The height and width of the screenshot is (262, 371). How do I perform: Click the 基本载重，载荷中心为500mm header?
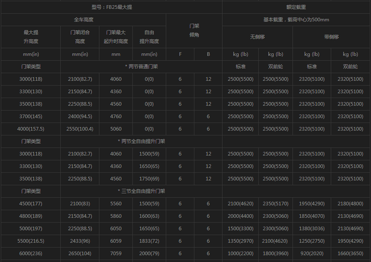[x=296, y=20]
